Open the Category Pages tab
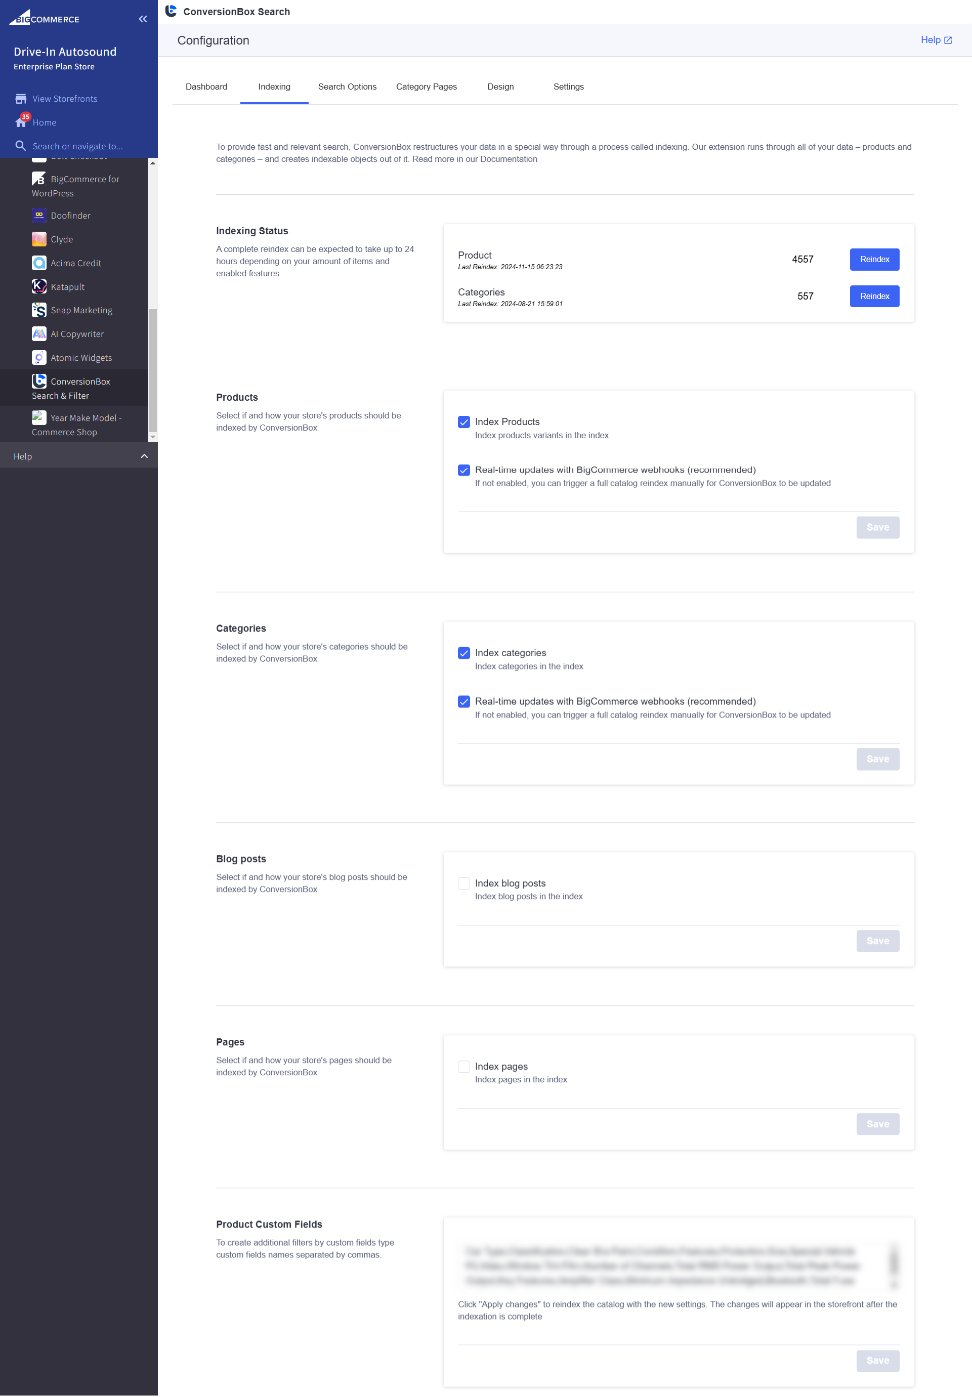 coord(426,87)
